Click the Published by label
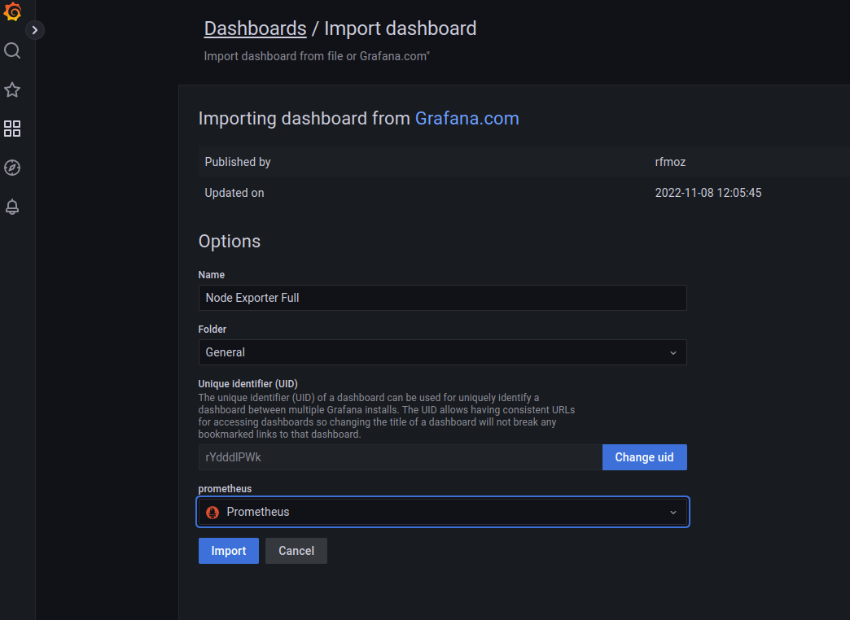Image resolution: width=850 pixels, height=620 pixels. click(238, 162)
